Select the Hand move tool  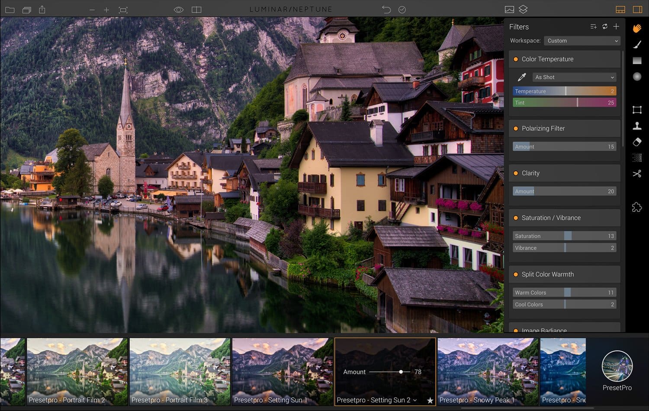coord(637,29)
